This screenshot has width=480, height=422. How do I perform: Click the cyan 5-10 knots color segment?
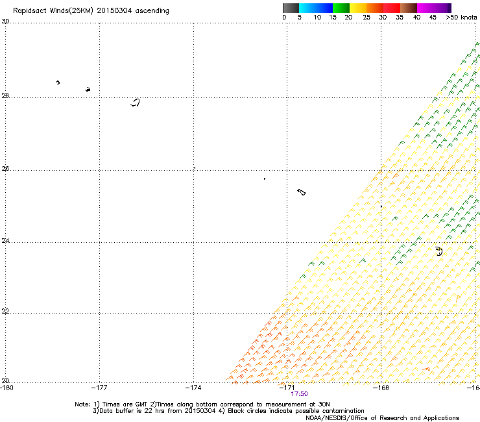pyautogui.click(x=307, y=8)
